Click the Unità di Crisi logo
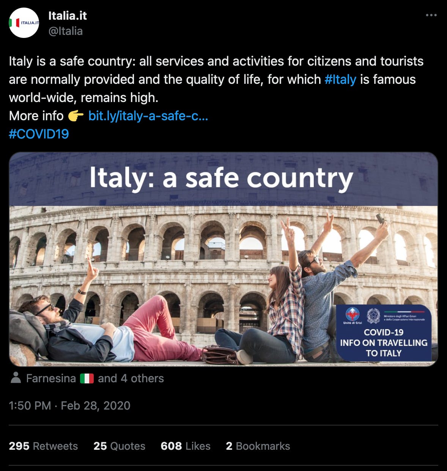 [x=353, y=316]
